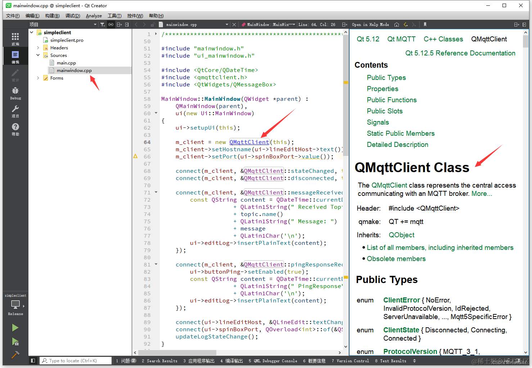Open the project view type dropdown (项目)
The image size is (532, 368).
click(x=63, y=24)
